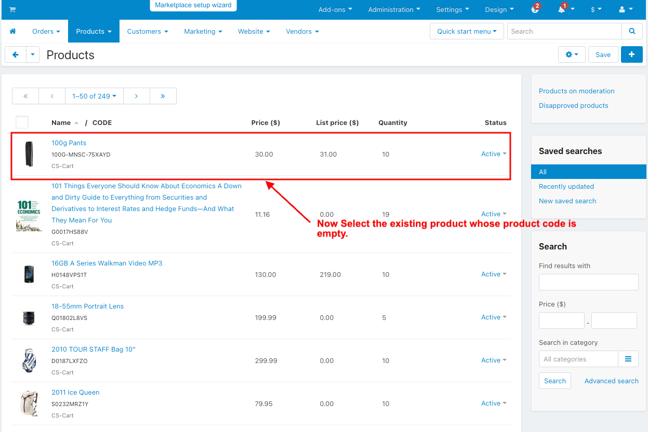Click the Walkman MP3 product thumbnail
Viewport: 648px width, 432px height.
coord(29,274)
